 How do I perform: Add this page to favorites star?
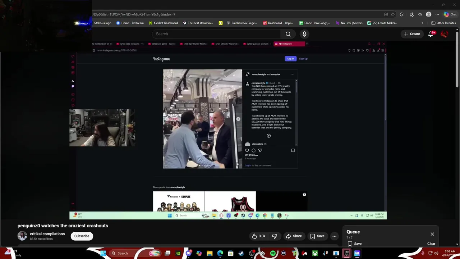pyautogui.click(x=393, y=14)
